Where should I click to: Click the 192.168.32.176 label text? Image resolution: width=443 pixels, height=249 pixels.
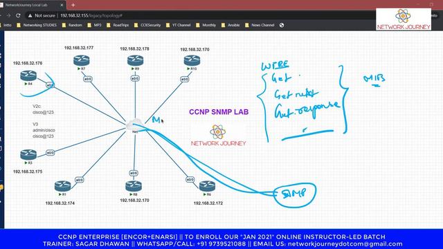coord(28,63)
